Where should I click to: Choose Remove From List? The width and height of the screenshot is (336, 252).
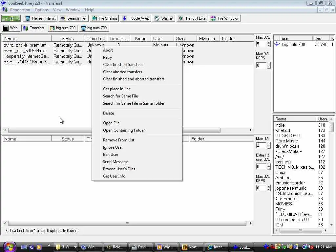click(x=137, y=140)
